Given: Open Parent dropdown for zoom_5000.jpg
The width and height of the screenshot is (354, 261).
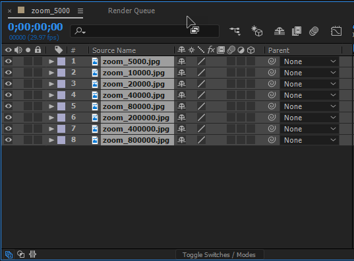Looking at the screenshot, I should tap(310, 61).
